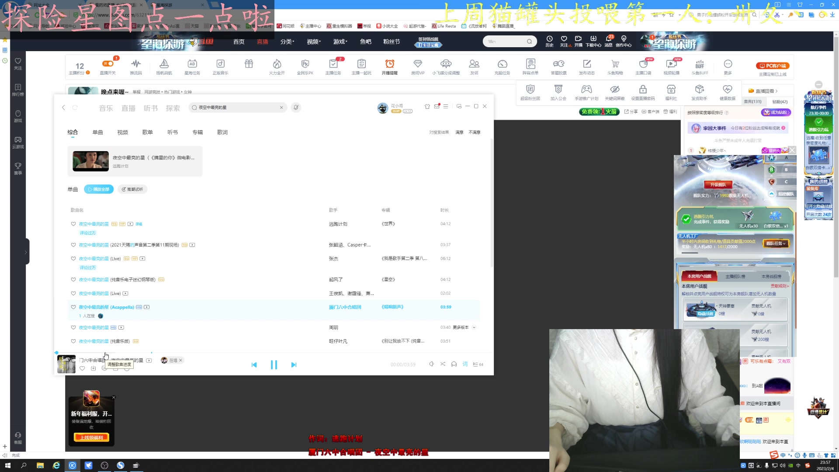The height and width of the screenshot is (472, 839).
Task: Click the 高潮试听 preview button
Action: tap(132, 189)
